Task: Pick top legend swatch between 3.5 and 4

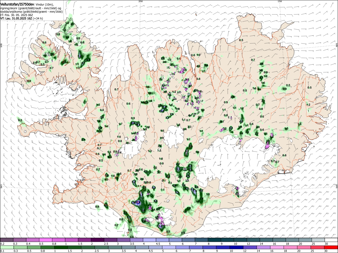Action: click(136, 240)
